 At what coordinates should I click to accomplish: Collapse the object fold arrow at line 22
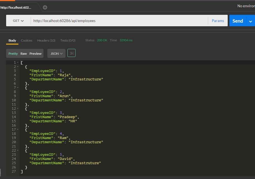tap(18, 151)
